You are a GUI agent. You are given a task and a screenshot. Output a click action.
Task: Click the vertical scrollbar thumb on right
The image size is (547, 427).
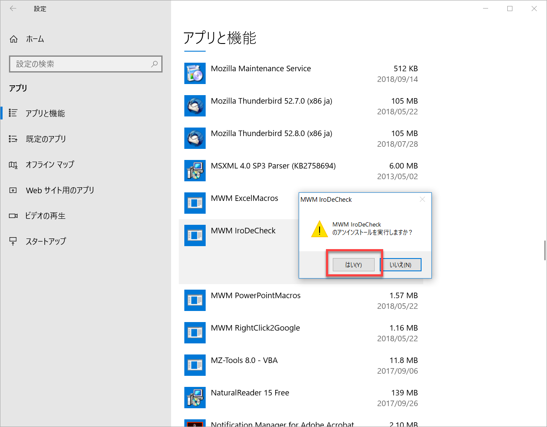545,250
